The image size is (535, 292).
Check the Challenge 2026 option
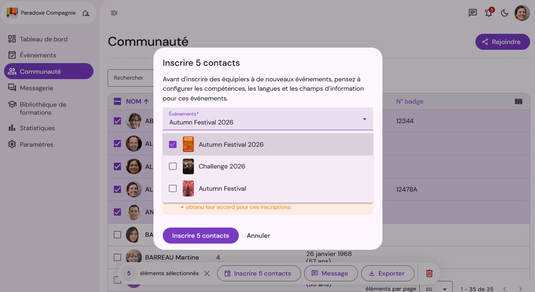point(173,166)
